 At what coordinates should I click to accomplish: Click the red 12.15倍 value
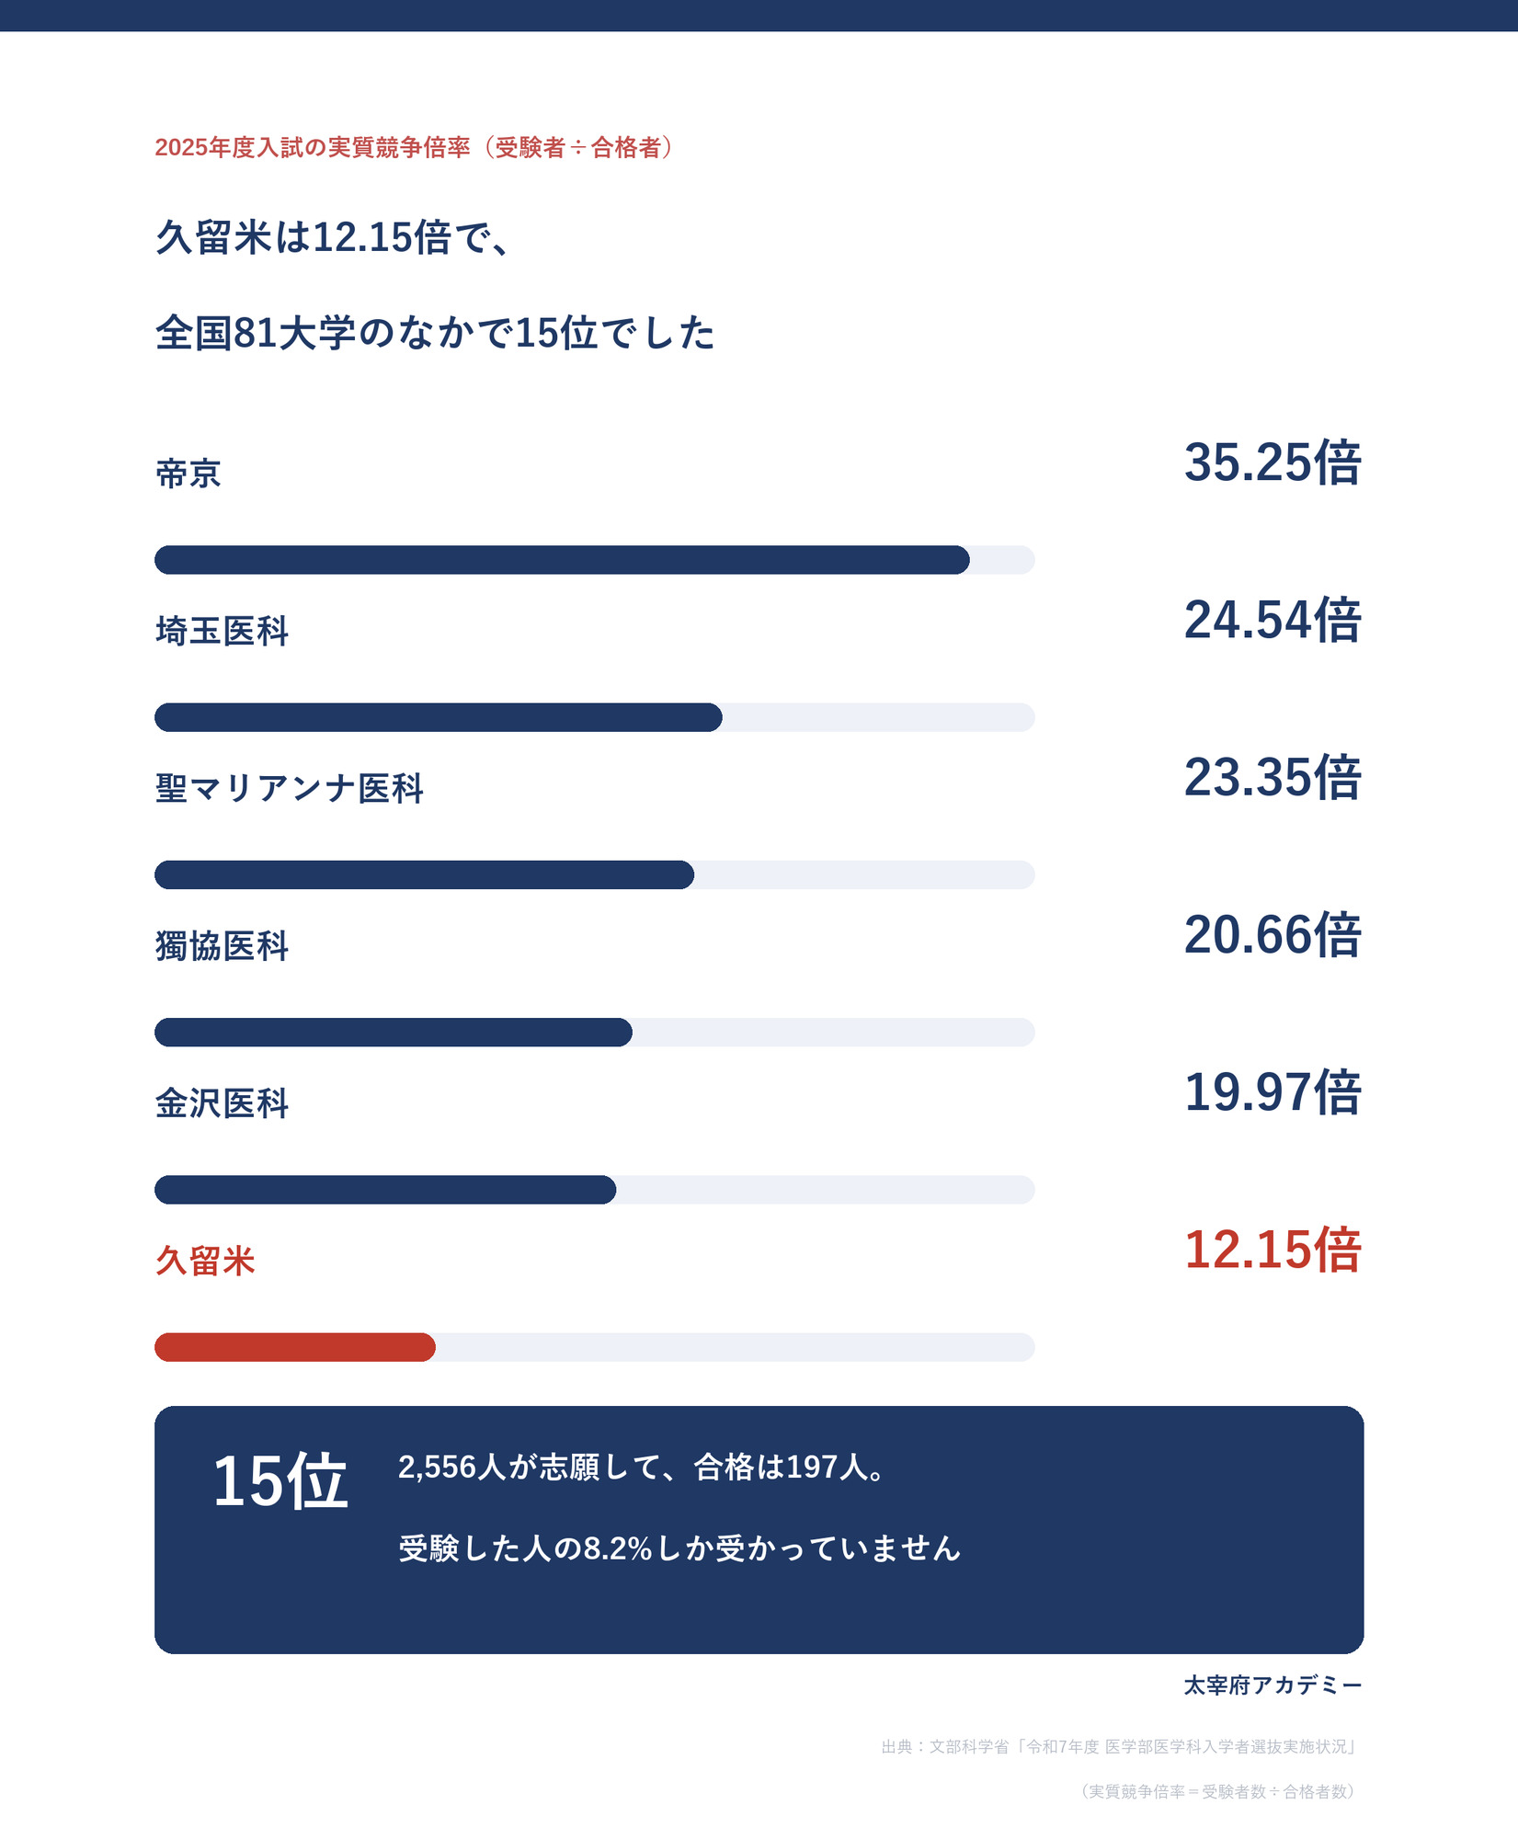1273,1250
